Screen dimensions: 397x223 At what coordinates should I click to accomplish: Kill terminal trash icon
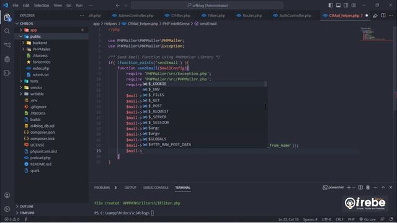click(368, 187)
